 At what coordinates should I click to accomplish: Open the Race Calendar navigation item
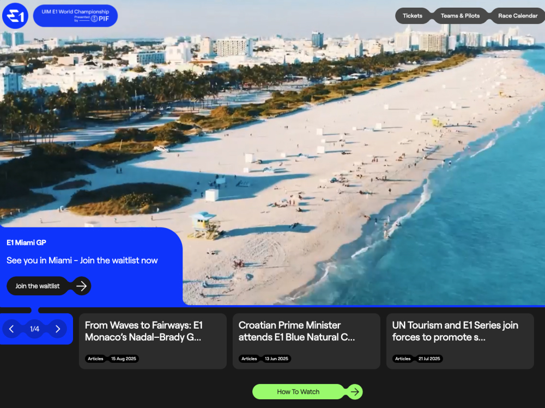[x=518, y=16]
